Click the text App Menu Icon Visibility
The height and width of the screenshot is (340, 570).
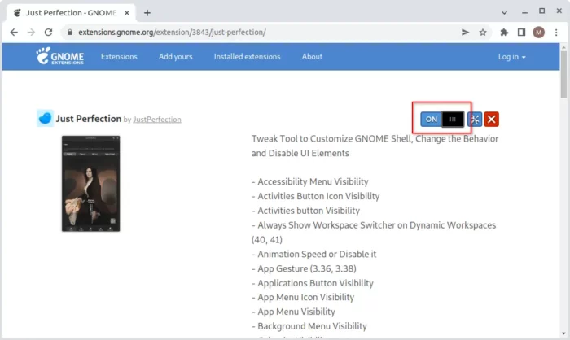click(305, 297)
